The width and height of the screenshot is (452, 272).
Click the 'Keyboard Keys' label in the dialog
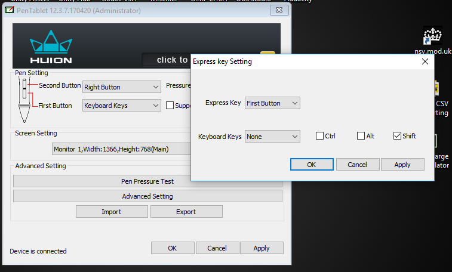pyautogui.click(x=220, y=137)
